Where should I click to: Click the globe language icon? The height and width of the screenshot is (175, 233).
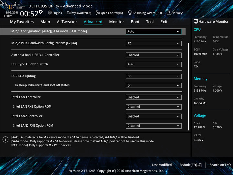pyautogui.click(x=50, y=13)
